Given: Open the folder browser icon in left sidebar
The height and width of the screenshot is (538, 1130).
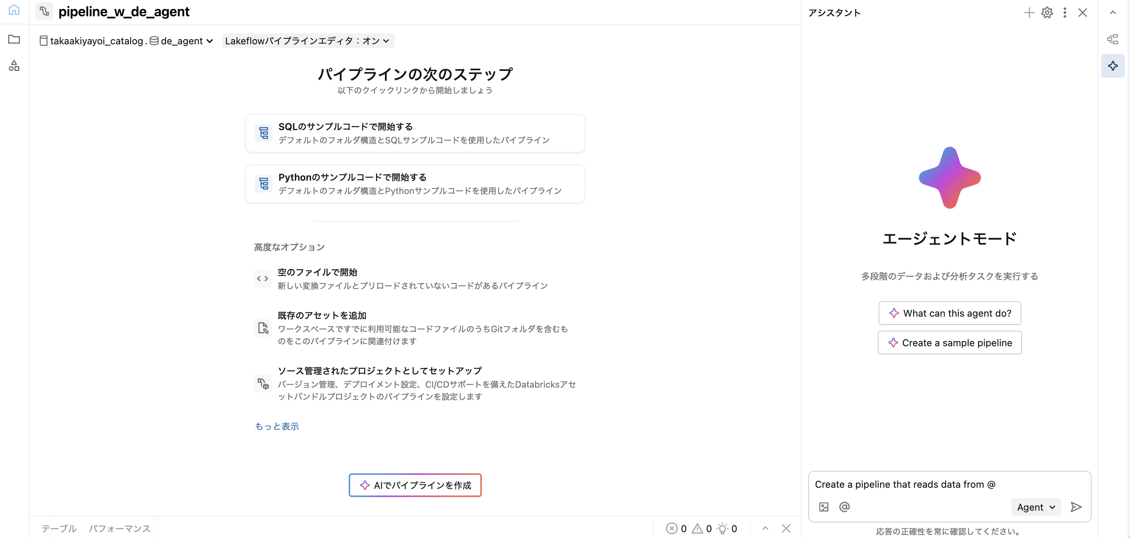Looking at the screenshot, I should pos(14,40).
